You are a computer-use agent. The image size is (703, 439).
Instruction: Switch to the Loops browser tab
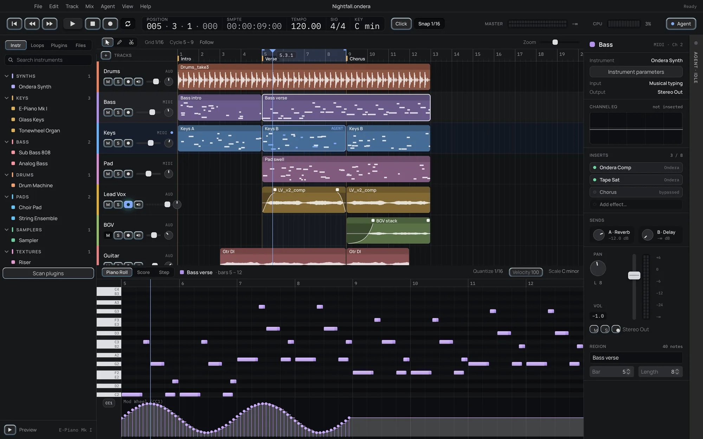(x=37, y=45)
